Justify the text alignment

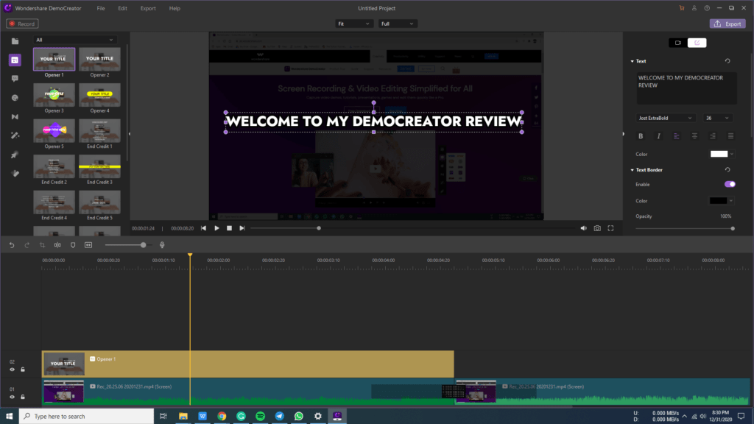click(730, 136)
